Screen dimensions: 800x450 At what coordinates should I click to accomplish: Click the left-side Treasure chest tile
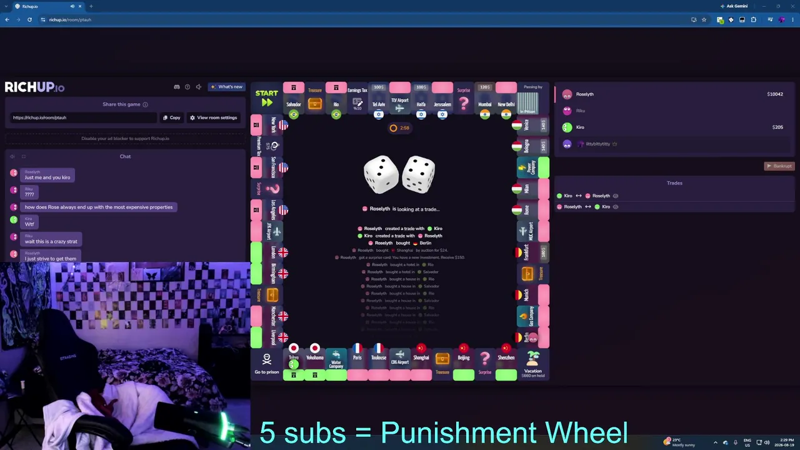click(x=267, y=295)
